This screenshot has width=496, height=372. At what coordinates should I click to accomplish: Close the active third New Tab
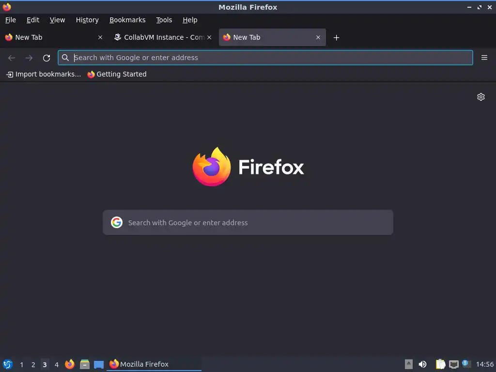click(x=318, y=37)
